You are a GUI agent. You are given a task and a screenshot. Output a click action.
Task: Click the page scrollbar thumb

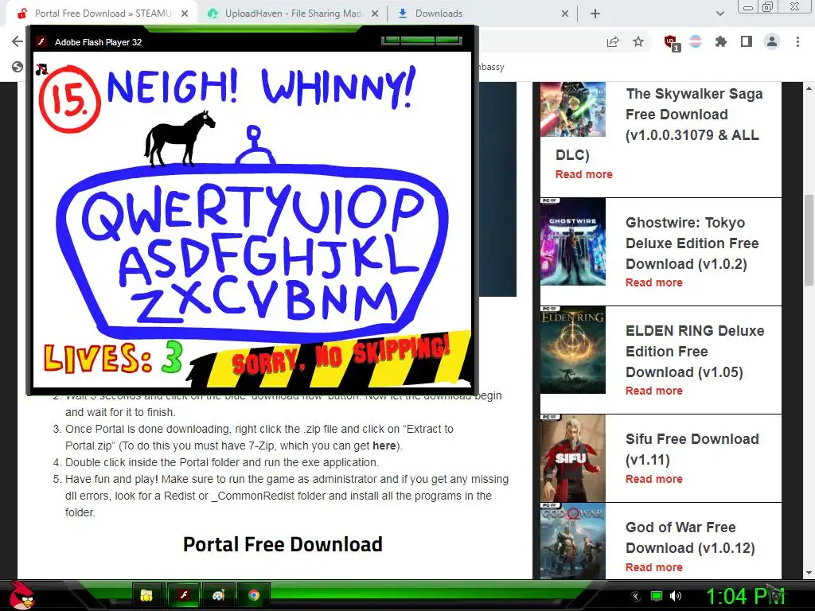tap(809, 240)
